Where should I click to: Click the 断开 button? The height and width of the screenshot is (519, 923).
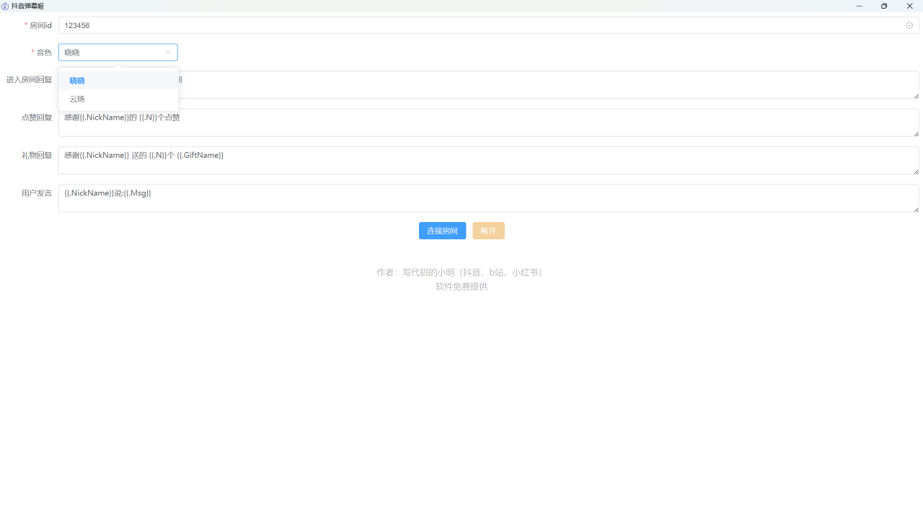tap(488, 231)
